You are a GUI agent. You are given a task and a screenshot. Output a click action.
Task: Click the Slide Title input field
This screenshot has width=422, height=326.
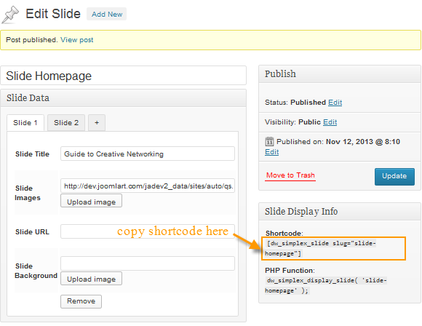pyautogui.click(x=148, y=154)
